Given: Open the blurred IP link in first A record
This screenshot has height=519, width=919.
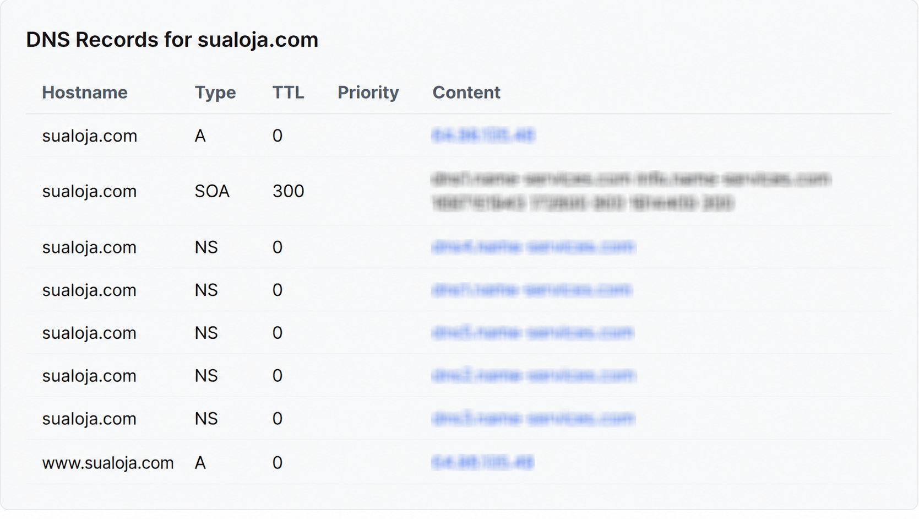Looking at the screenshot, I should 483,135.
